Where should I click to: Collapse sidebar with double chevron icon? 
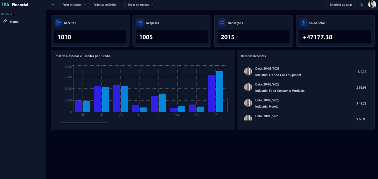click(x=53, y=5)
